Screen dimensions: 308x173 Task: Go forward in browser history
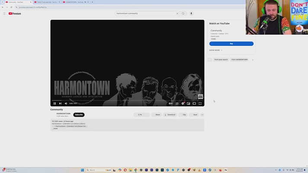(7, 7)
